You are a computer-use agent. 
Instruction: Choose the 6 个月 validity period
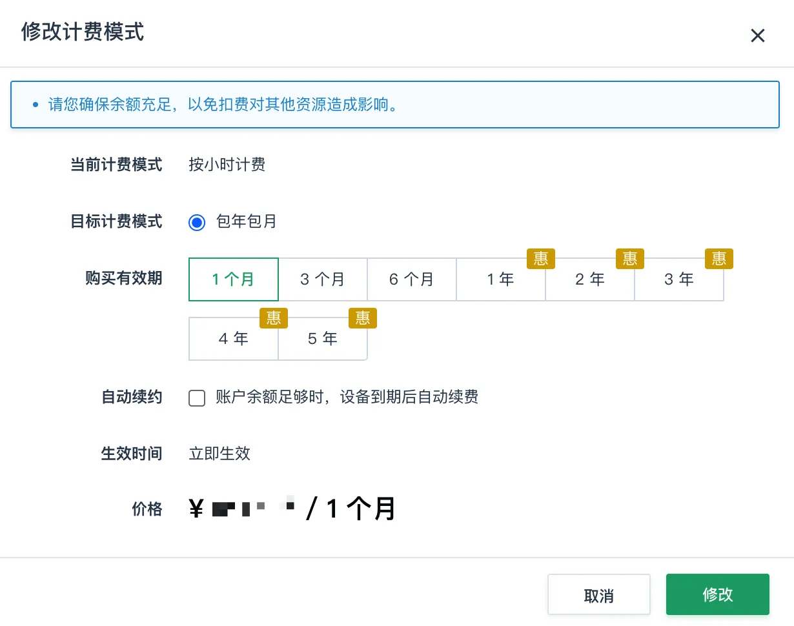(412, 279)
